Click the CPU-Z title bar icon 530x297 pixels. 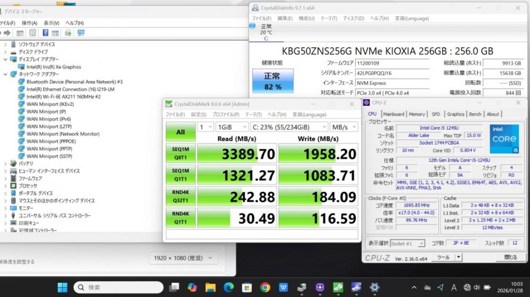point(366,103)
